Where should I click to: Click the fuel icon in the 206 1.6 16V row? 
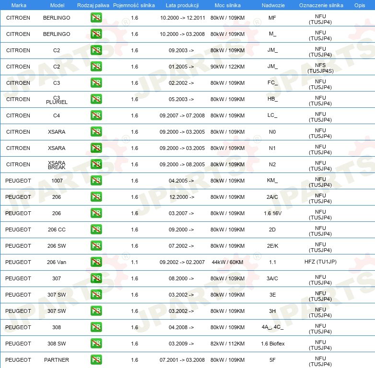tap(96, 213)
